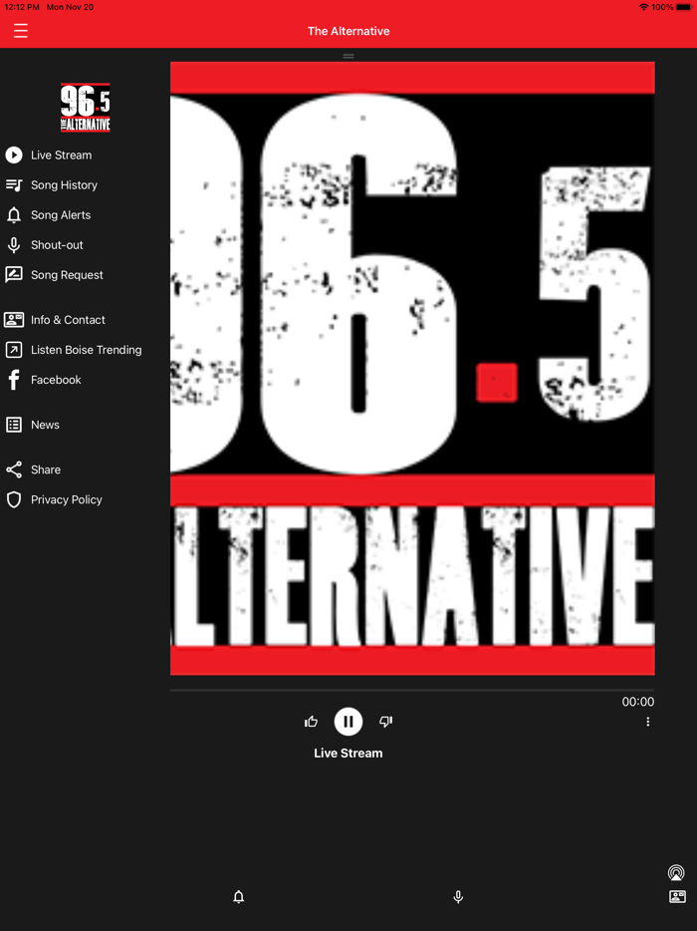Viewport: 697px width, 931px height.
Task: Give thumbs down to current track
Action: point(385,722)
